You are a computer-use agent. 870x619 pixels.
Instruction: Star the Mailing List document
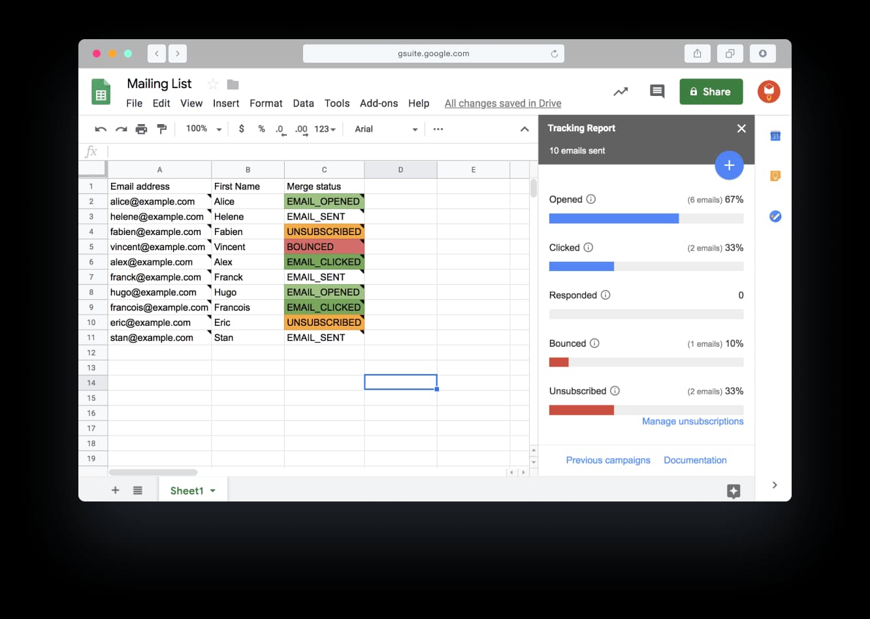point(213,84)
